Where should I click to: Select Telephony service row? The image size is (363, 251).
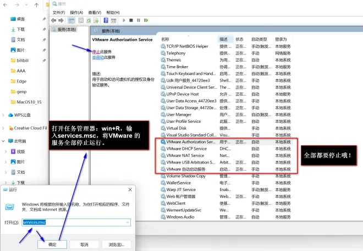click(x=226, y=53)
